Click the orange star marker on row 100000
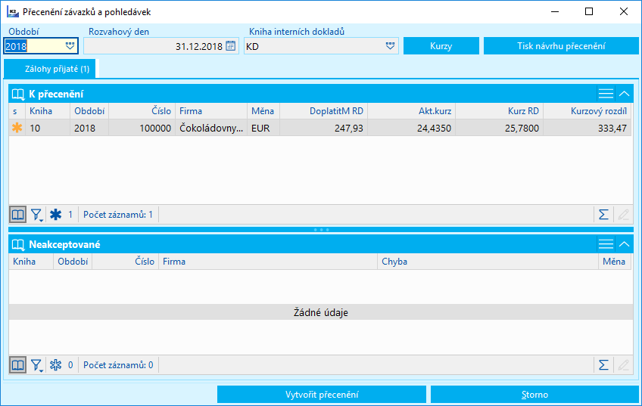 coord(17,128)
